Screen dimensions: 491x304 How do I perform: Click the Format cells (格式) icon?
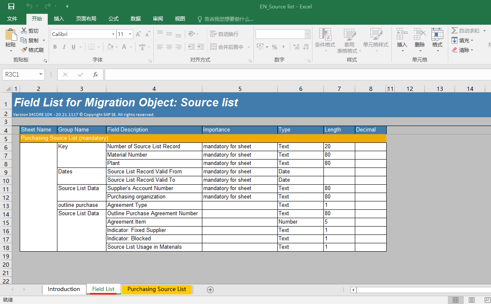(x=437, y=34)
